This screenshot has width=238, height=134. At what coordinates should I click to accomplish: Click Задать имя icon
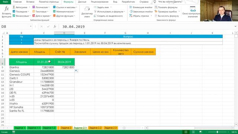click(x=95, y=7)
